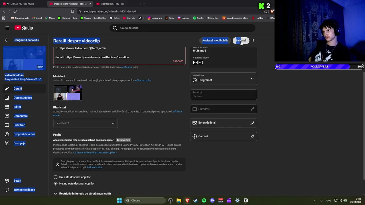365x205 pixels.
Task: Open the ENG language indicator in tray
Action: (x=328, y=200)
